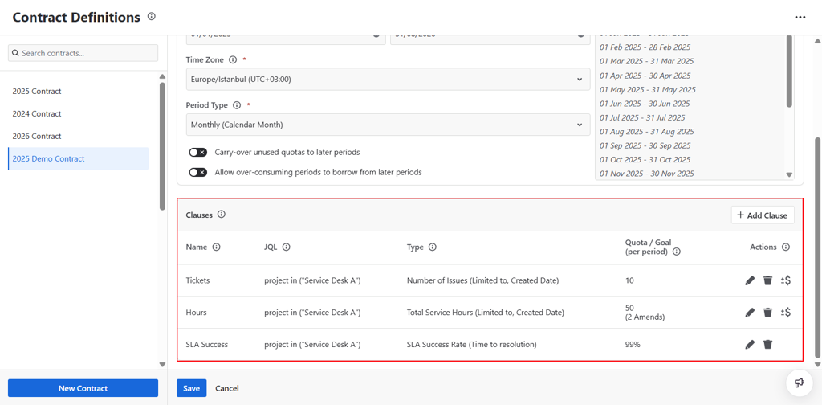Edit the Tickets clause with pencil icon
The width and height of the screenshot is (822, 405).
[750, 280]
